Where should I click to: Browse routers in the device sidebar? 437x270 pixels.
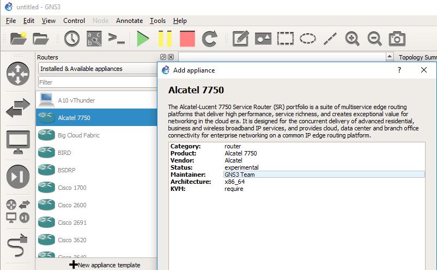click(x=18, y=74)
